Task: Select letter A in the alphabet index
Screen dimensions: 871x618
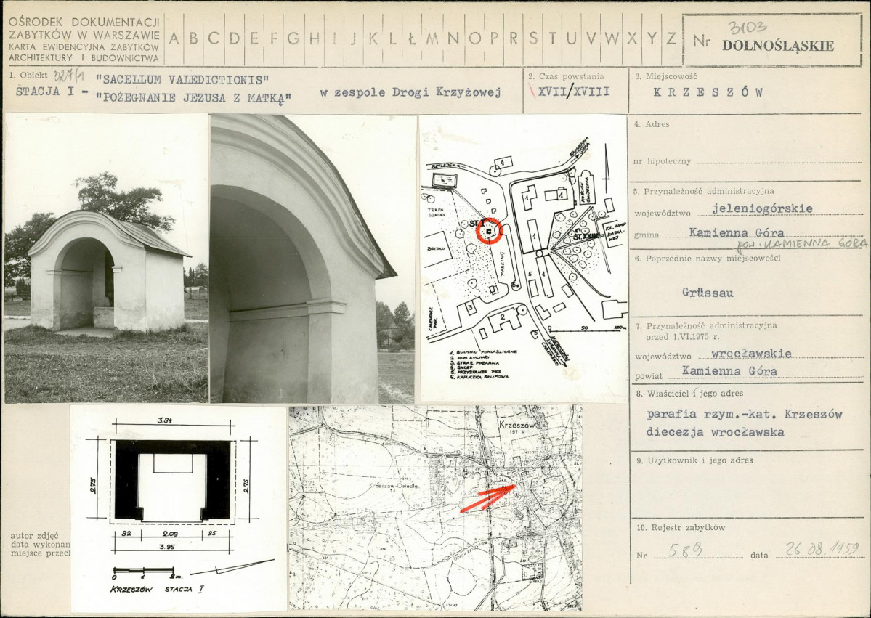Action: coord(174,38)
